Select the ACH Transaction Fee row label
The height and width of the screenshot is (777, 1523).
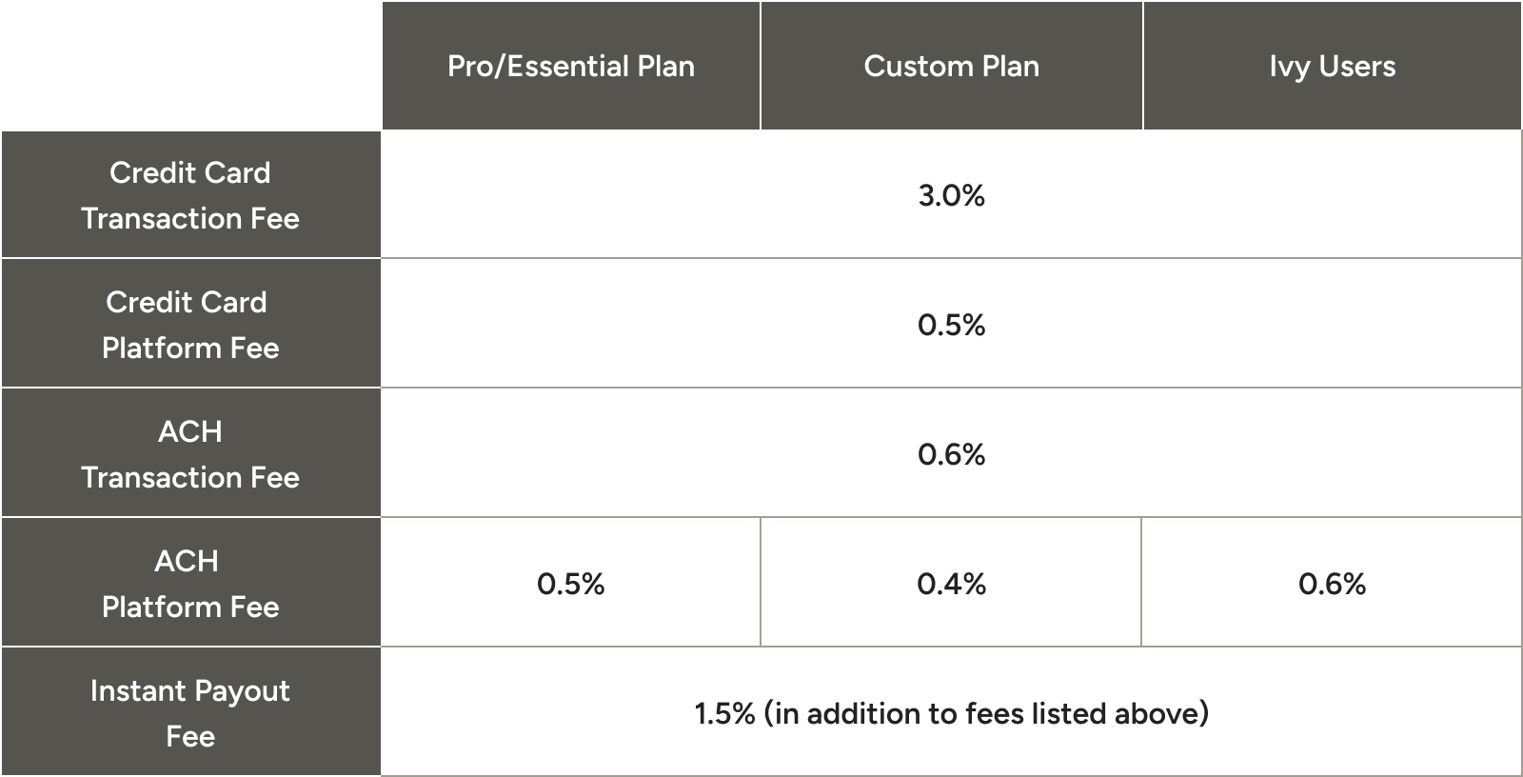[x=190, y=454]
